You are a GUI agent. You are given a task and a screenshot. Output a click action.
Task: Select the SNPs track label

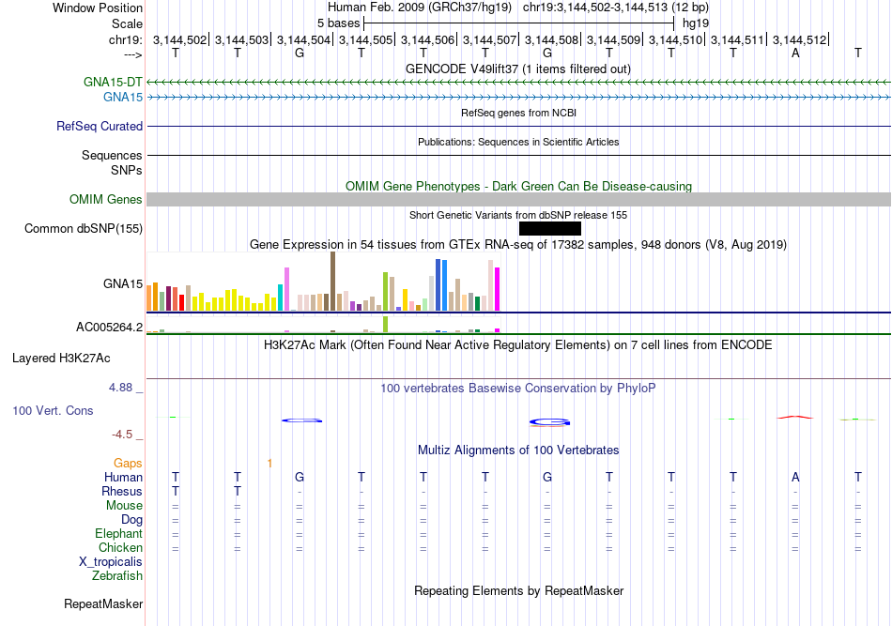pos(127,170)
